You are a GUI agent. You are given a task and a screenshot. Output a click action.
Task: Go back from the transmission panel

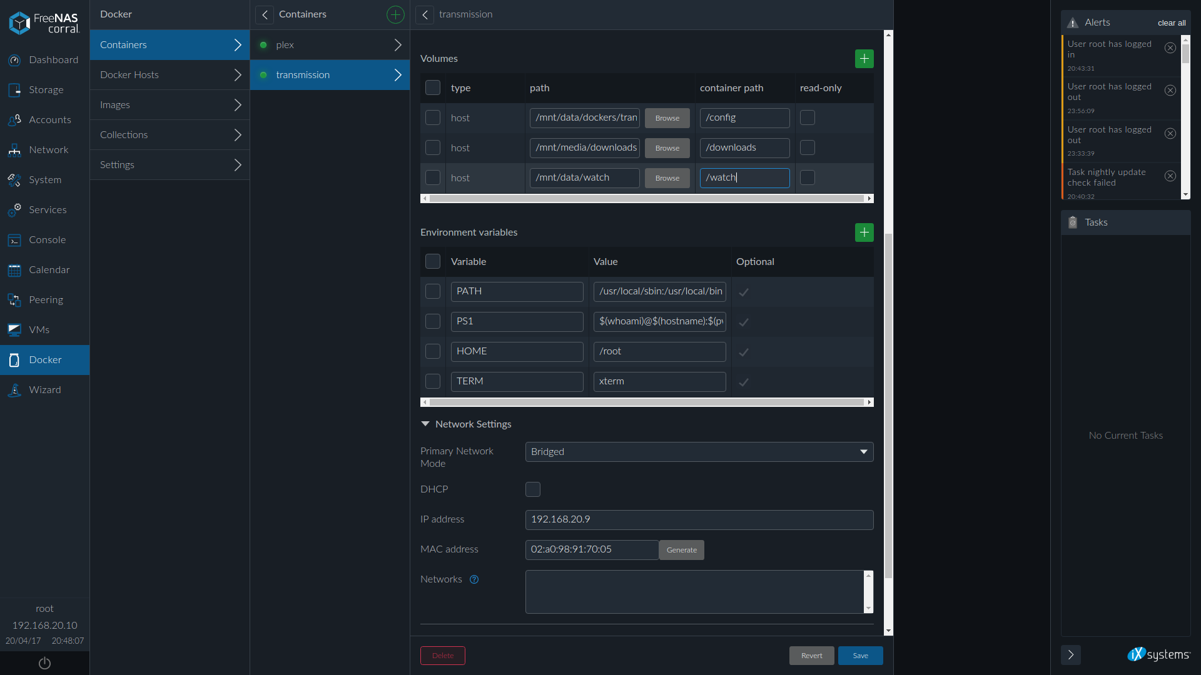425,14
